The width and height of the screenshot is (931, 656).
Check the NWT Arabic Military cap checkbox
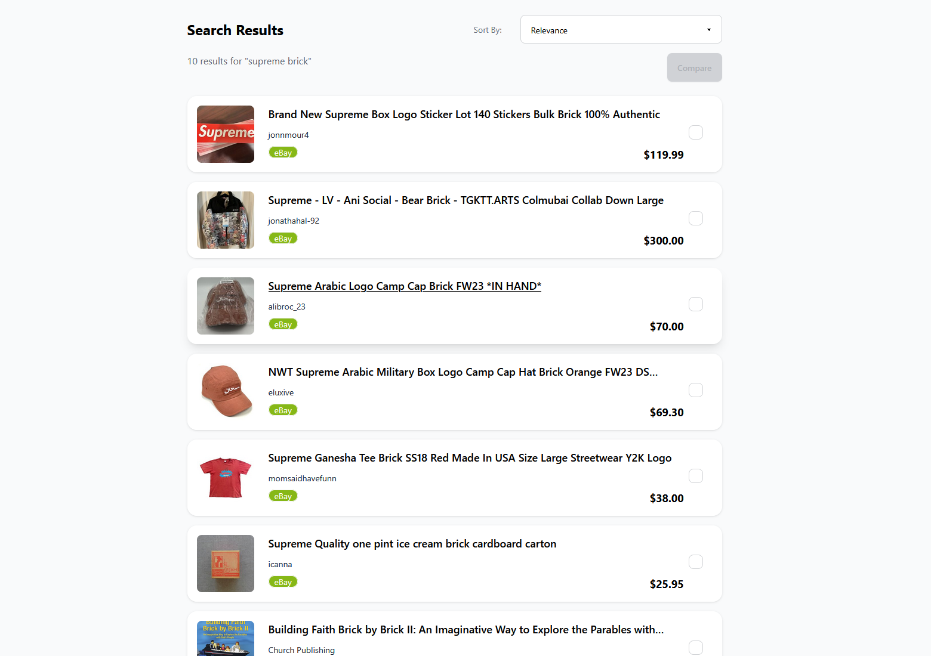[x=695, y=390]
